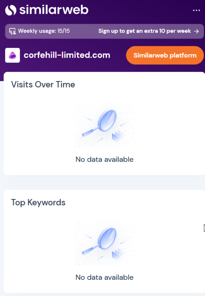Click No data available under Visits Over Time
Viewport: 205px width, 296px height.
[x=105, y=160]
